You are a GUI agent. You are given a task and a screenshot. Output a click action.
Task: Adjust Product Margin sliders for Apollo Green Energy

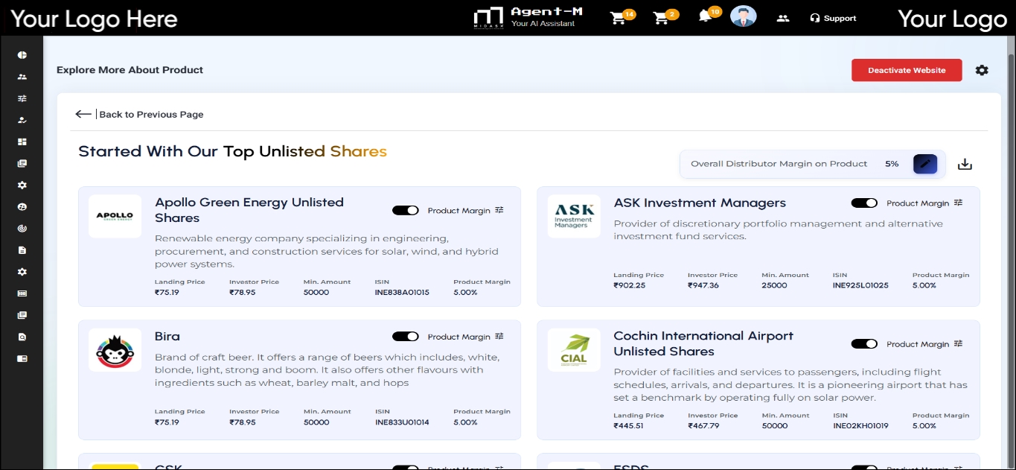(499, 210)
